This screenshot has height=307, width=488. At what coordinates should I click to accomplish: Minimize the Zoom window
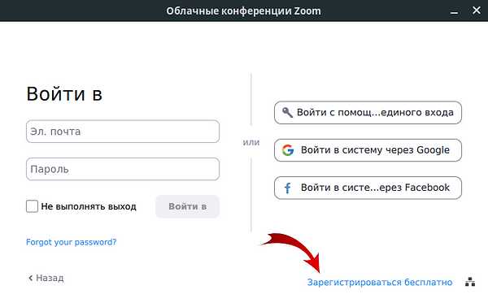pyautogui.click(x=454, y=12)
